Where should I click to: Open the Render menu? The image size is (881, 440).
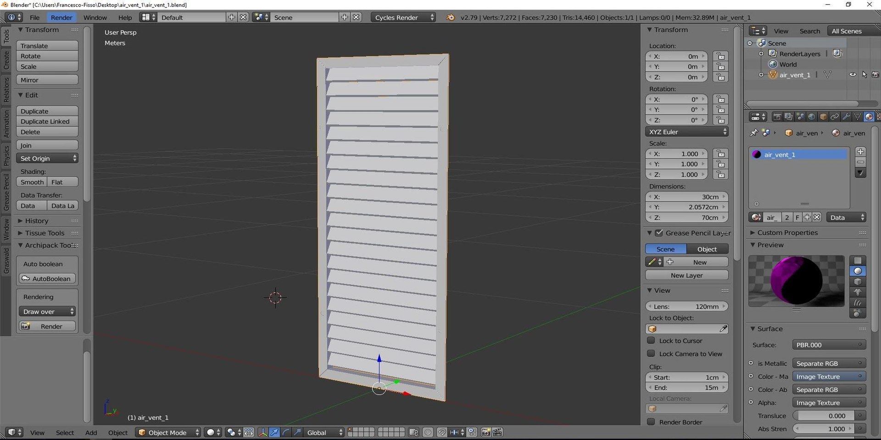tap(61, 17)
